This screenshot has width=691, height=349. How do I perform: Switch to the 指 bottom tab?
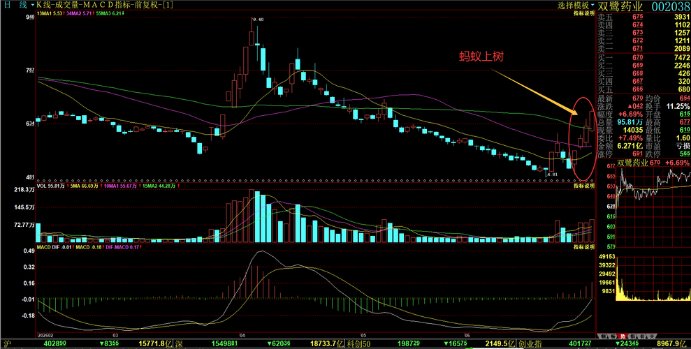632,336
